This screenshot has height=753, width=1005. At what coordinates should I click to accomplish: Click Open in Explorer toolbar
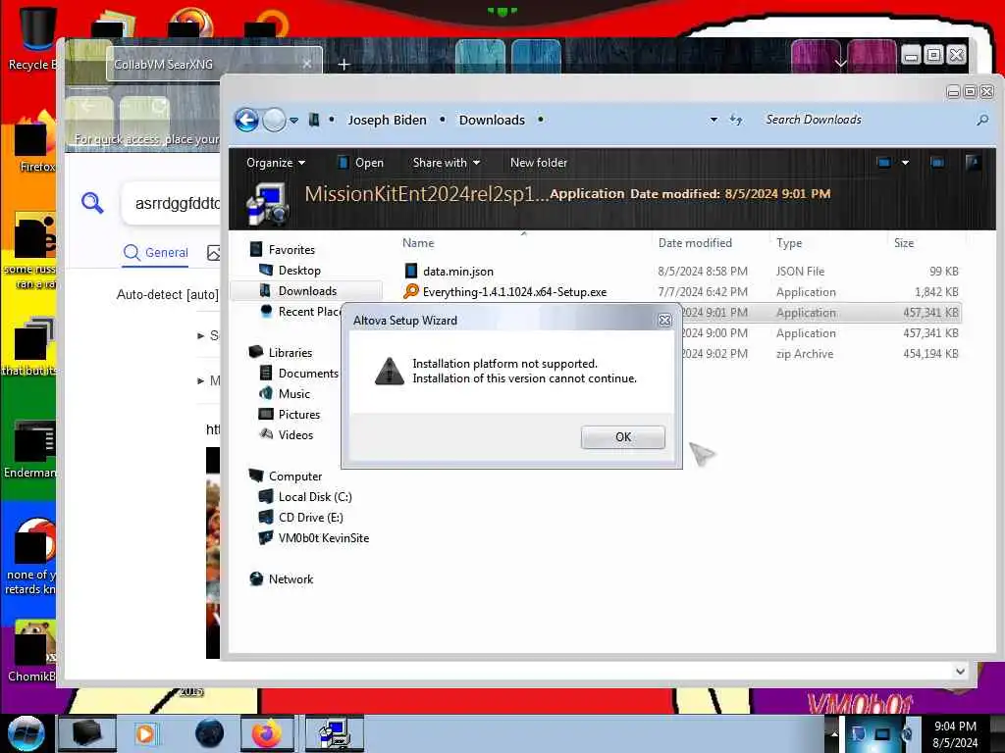point(361,163)
